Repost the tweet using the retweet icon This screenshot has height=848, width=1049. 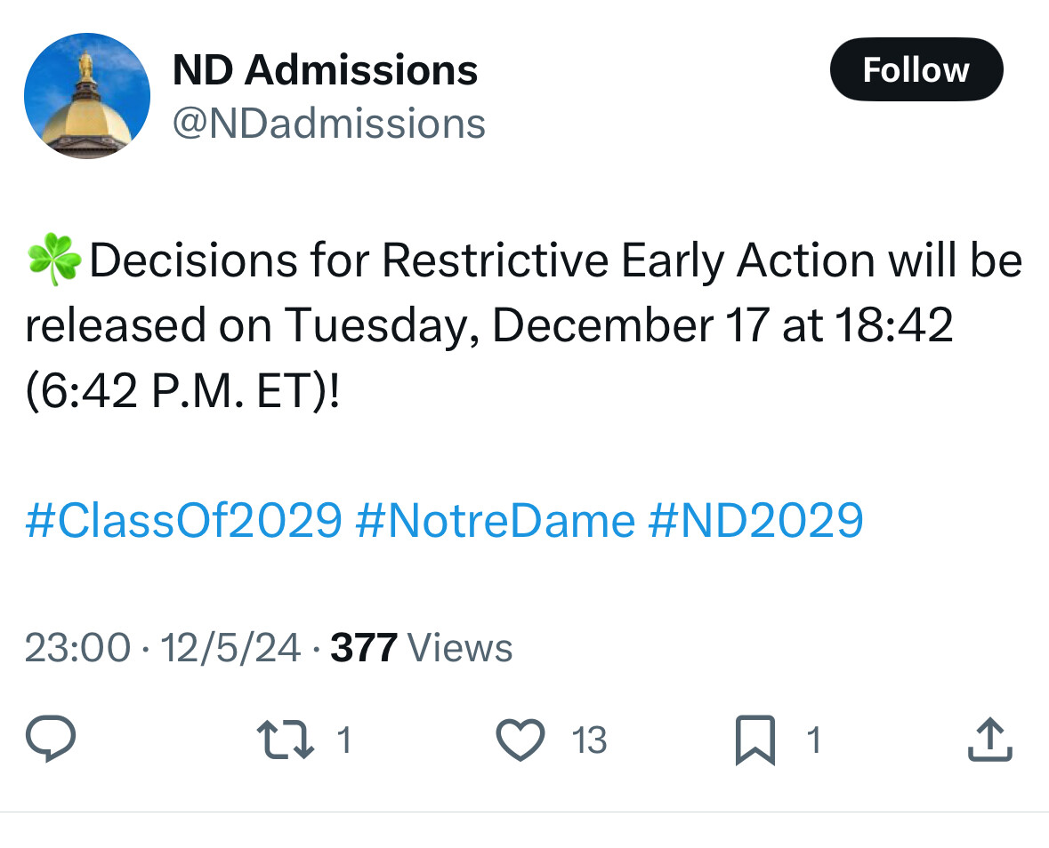284,740
